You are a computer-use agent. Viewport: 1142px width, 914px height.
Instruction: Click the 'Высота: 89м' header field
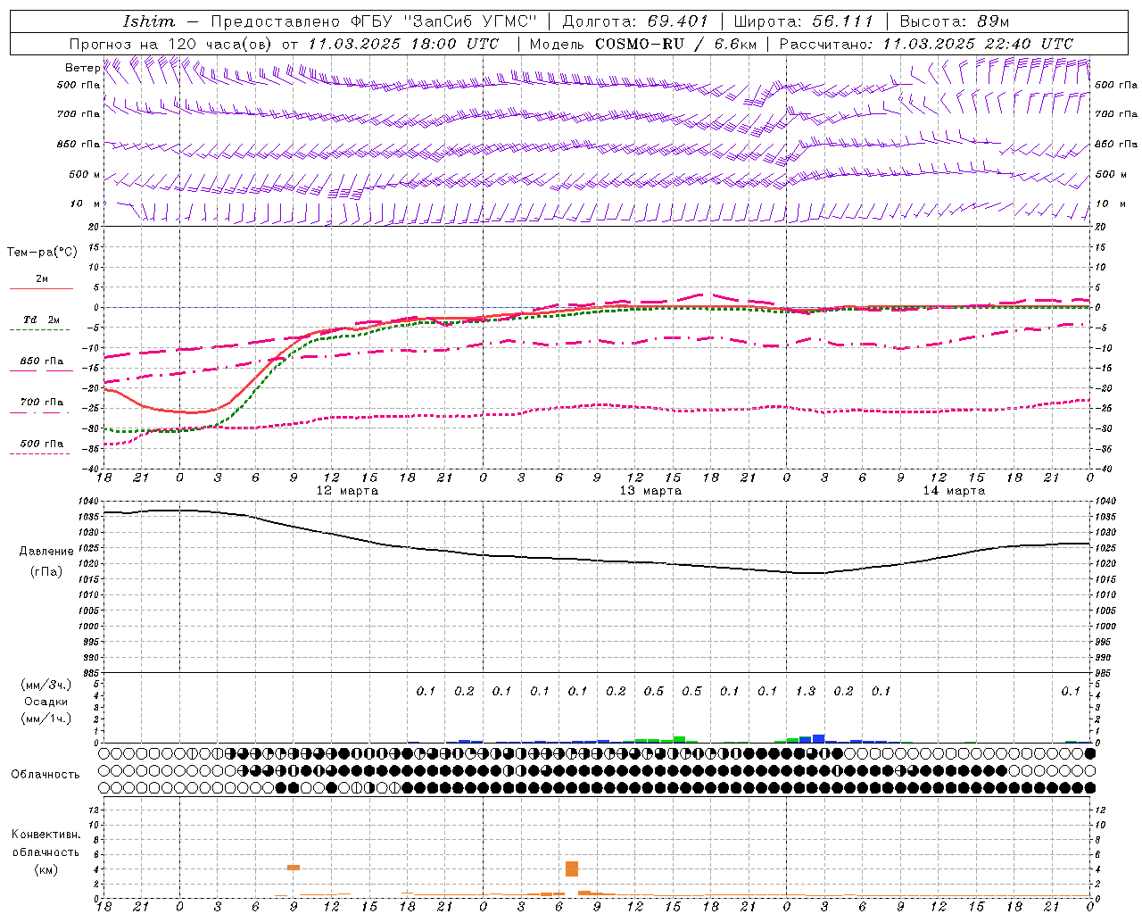coord(954,21)
